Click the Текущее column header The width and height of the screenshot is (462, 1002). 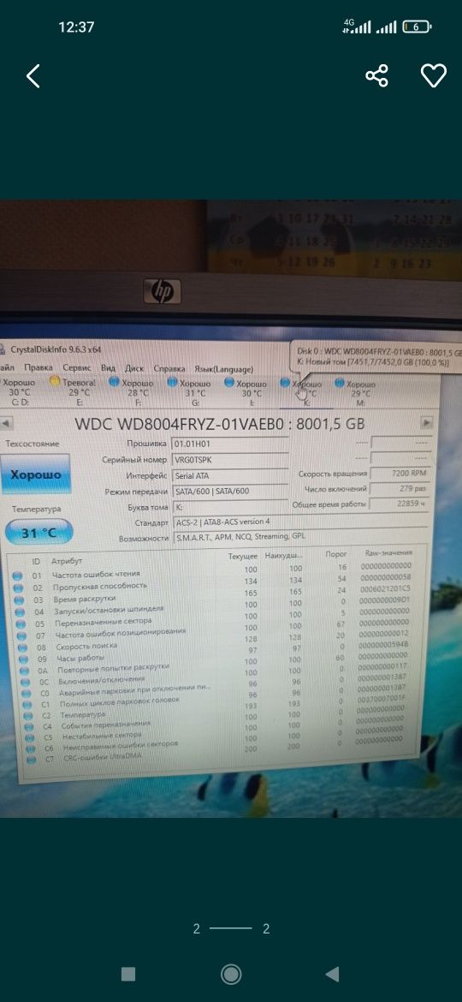(242, 558)
